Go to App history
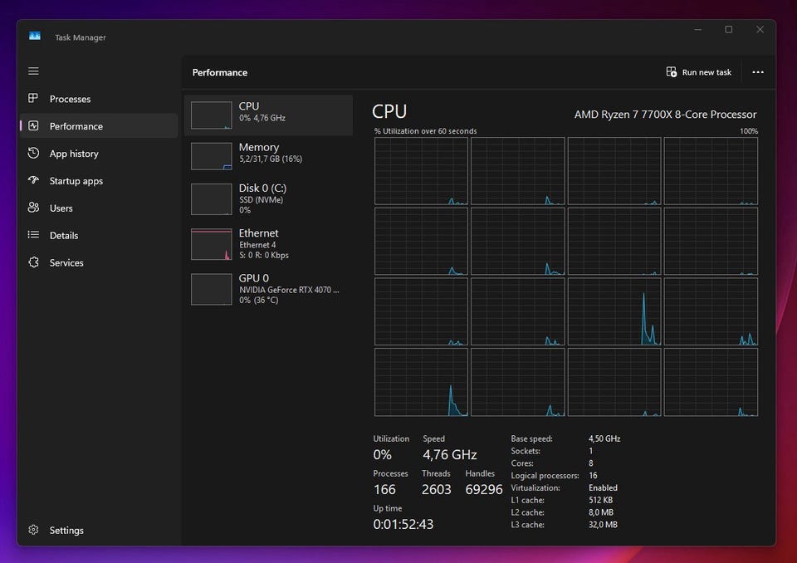 pos(99,154)
